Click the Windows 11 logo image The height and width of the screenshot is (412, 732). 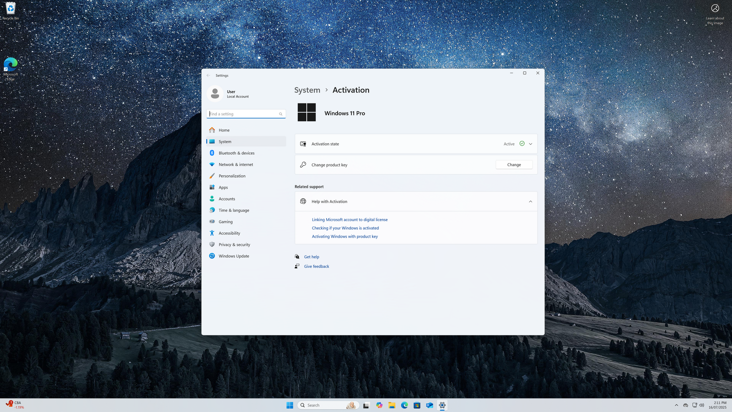307,112
